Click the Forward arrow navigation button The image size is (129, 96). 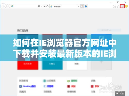[x=8, y=6]
